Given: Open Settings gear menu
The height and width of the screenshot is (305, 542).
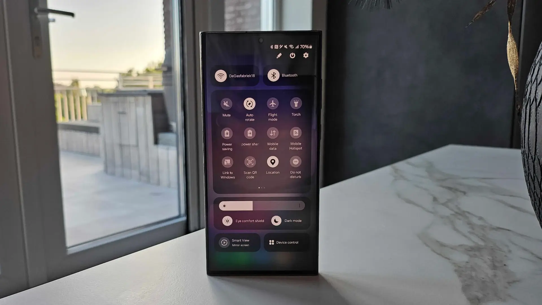Looking at the screenshot, I should pyautogui.click(x=306, y=56).
